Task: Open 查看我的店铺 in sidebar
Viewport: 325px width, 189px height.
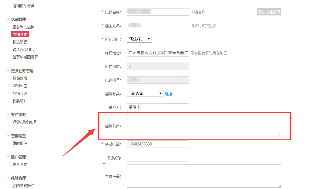Action: tap(23, 27)
